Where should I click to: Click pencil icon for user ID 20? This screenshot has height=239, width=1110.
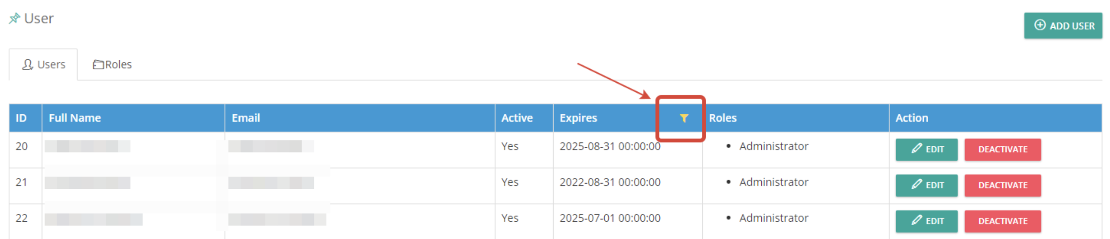[x=916, y=148]
